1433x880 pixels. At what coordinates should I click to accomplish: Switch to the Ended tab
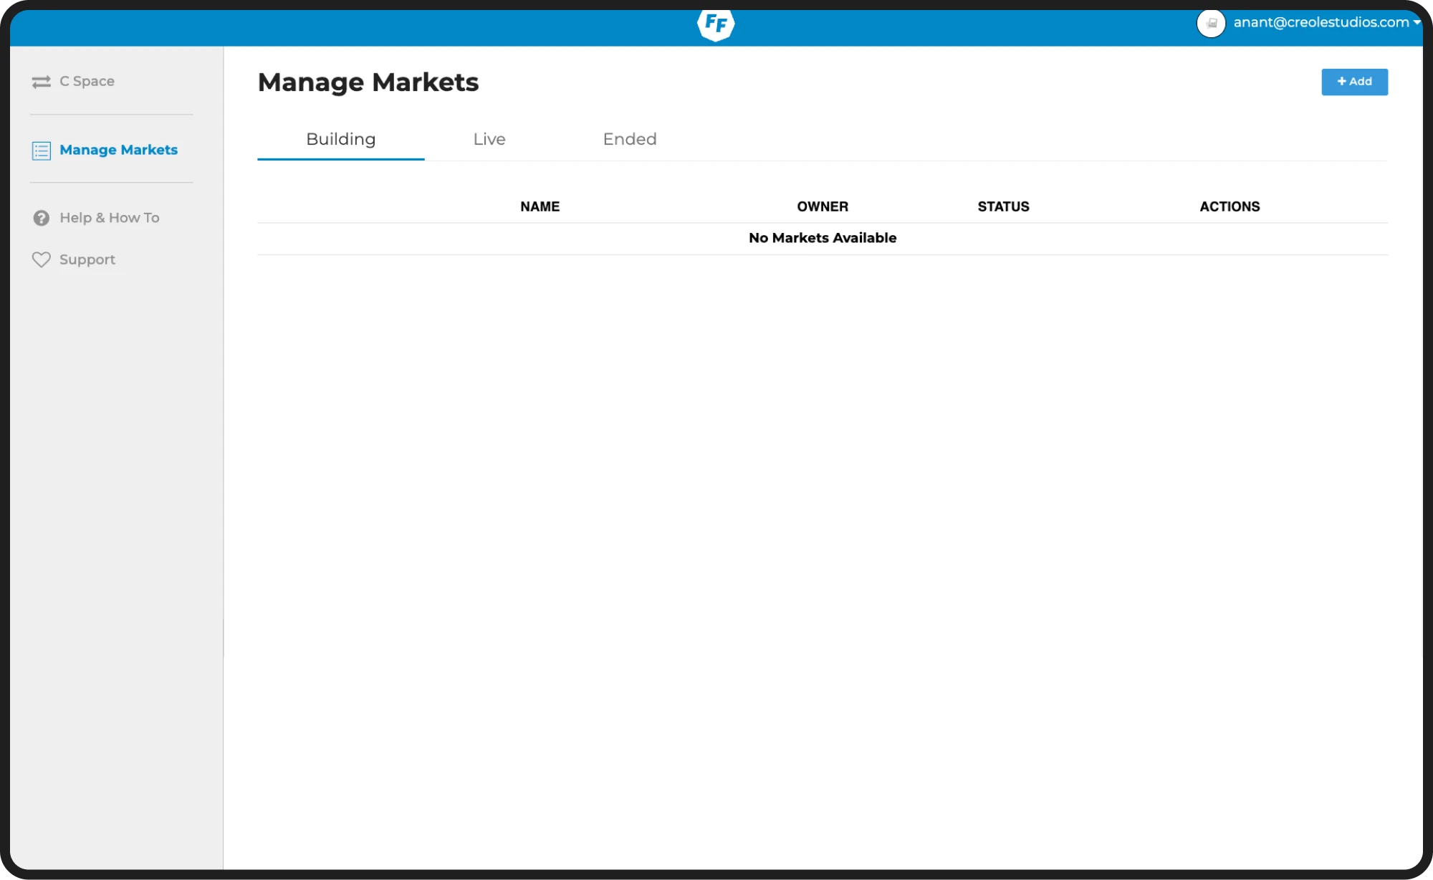[x=630, y=139]
